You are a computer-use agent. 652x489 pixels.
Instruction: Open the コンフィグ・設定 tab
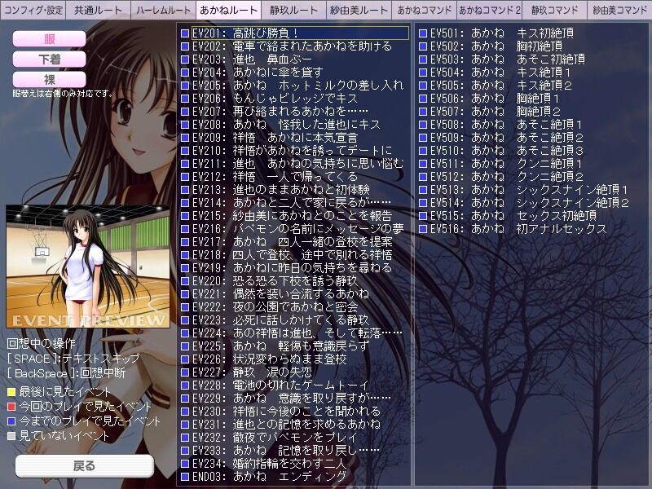tap(33, 10)
